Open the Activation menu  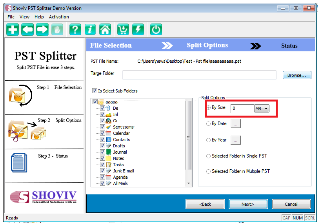59,17
